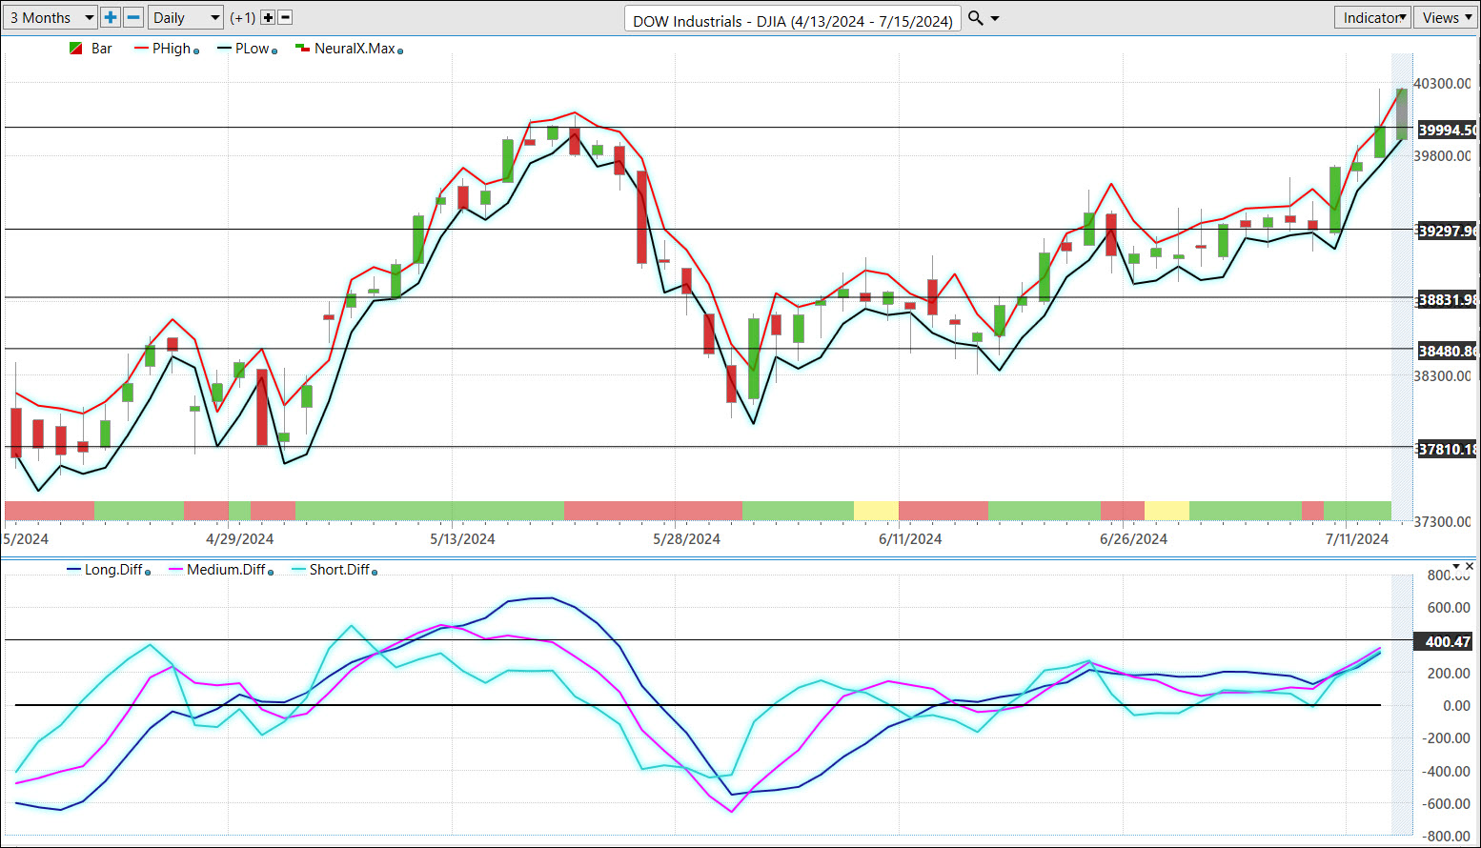Click the 5/13/2024 date axis label
The height and width of the screenshot is (848, 1481).
462,539
